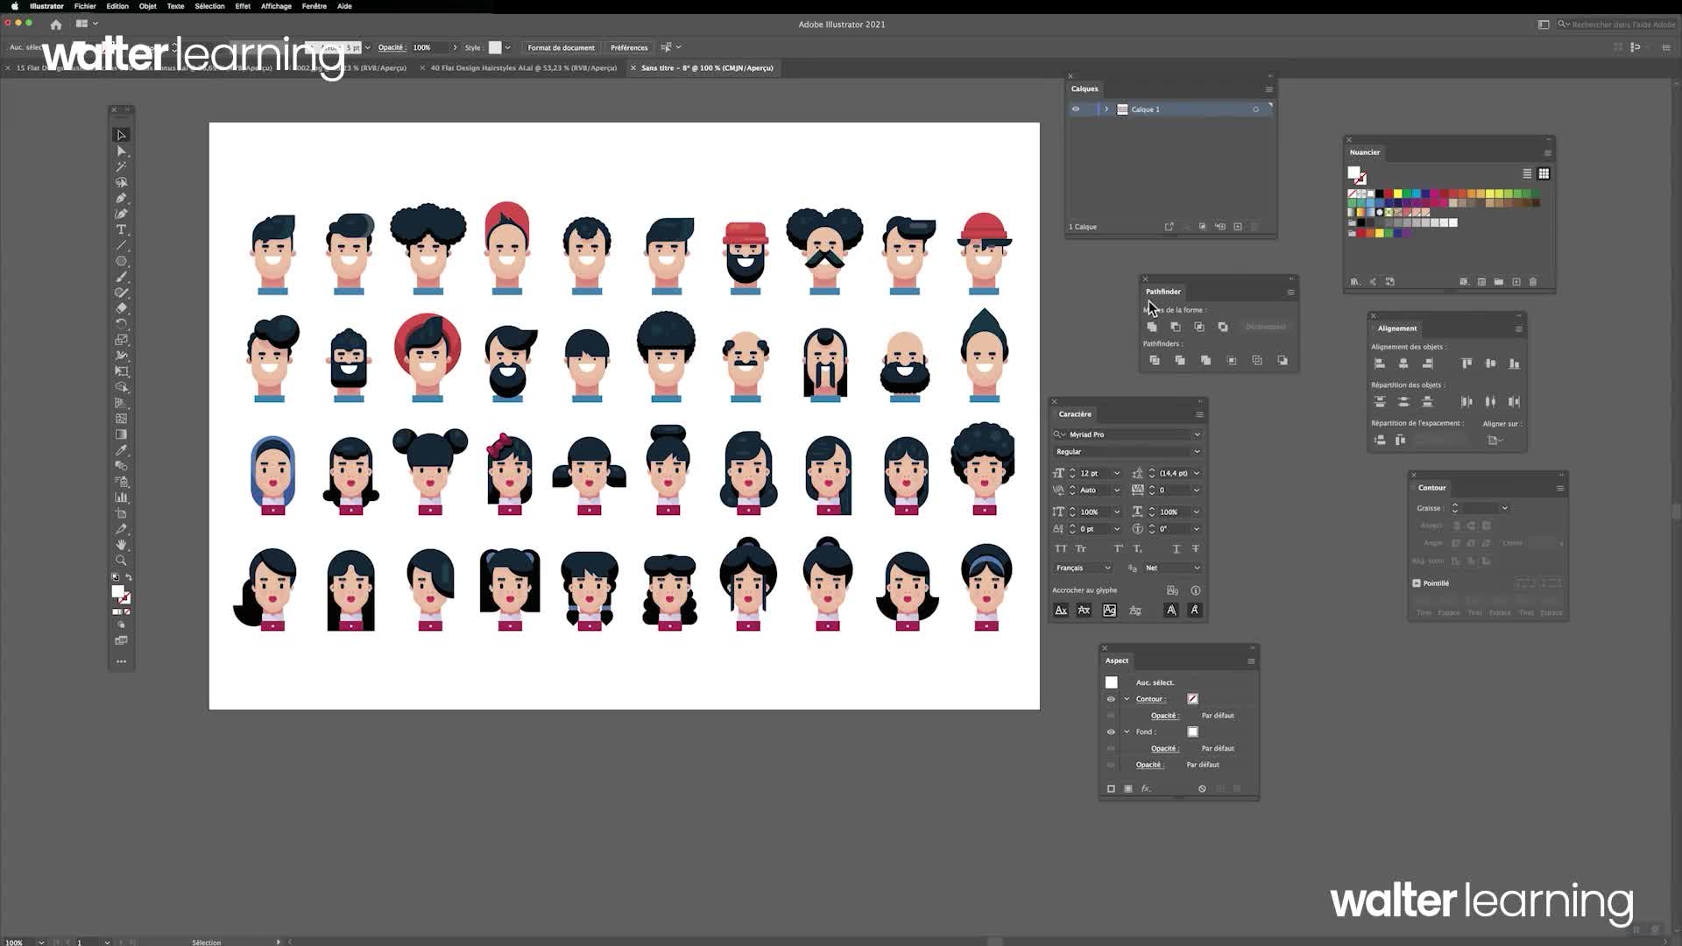
Task: Select the Magic Wand tool
Action: click(x=122, y=166)
